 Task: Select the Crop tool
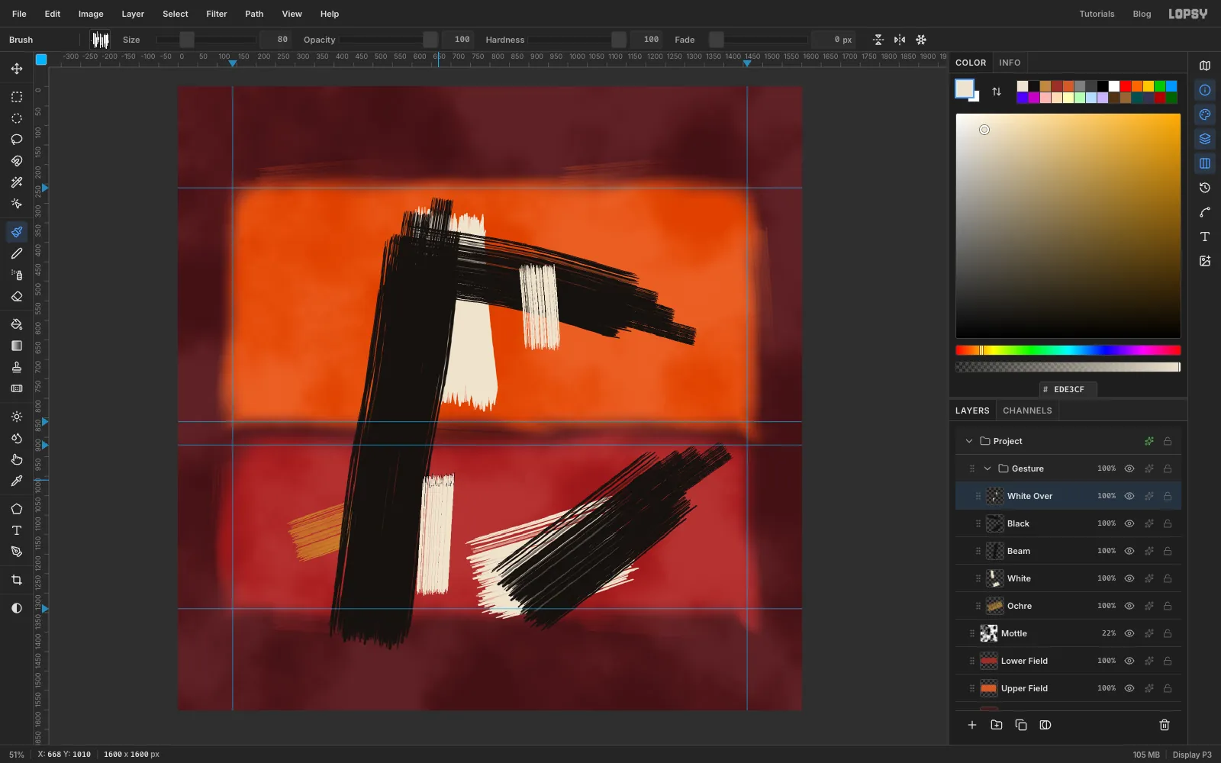[17, 580]
